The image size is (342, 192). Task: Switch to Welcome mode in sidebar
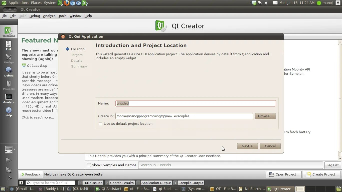coord(9,32)
